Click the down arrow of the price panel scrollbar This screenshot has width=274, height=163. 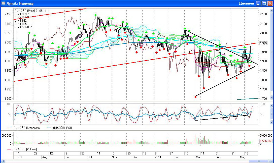tap(271, 97)
